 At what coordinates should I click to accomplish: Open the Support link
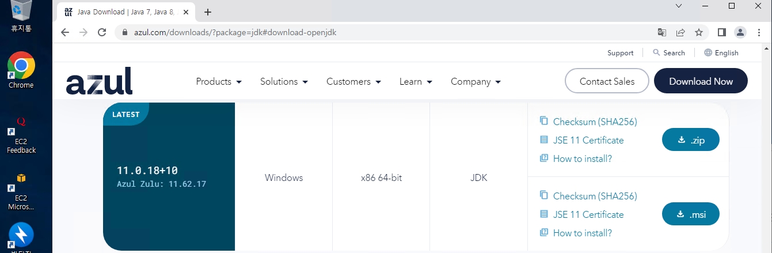click(x=620, y=52)
